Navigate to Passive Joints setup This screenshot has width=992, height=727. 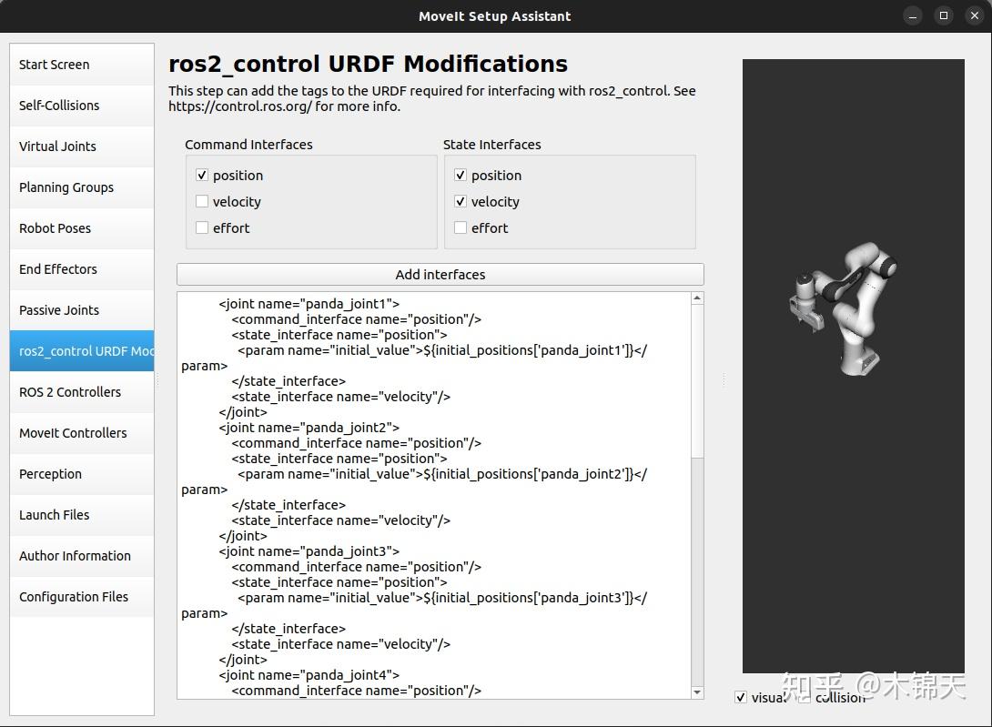tap(58, 310)
